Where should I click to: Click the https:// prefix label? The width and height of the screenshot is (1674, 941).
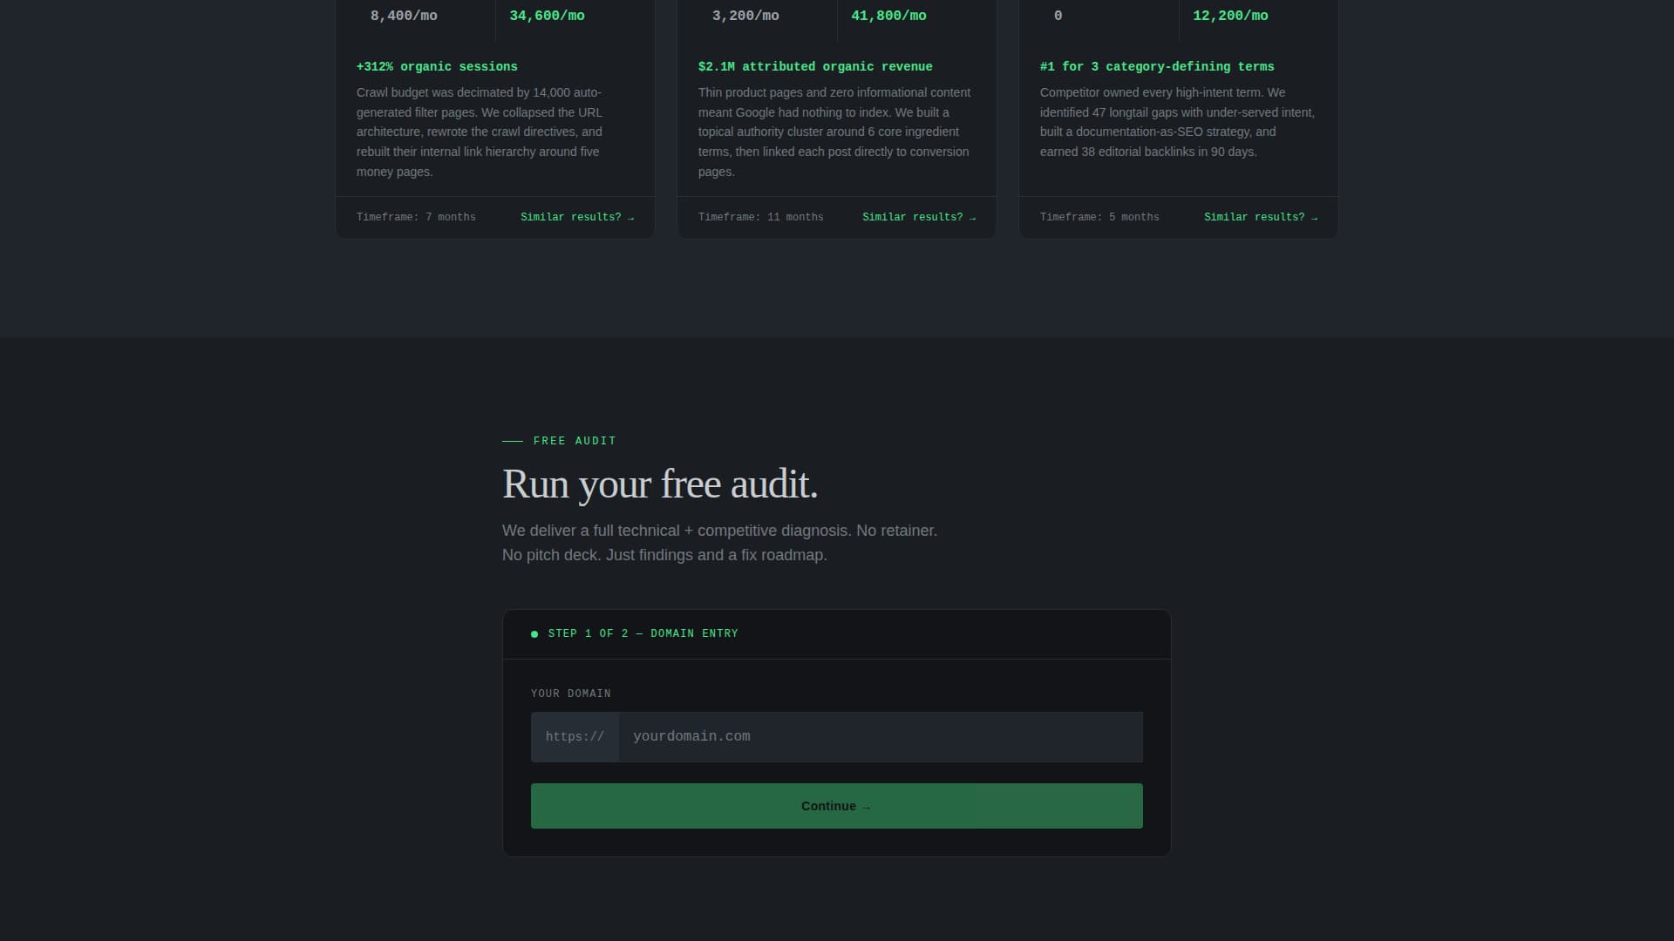tap(575, 737)
